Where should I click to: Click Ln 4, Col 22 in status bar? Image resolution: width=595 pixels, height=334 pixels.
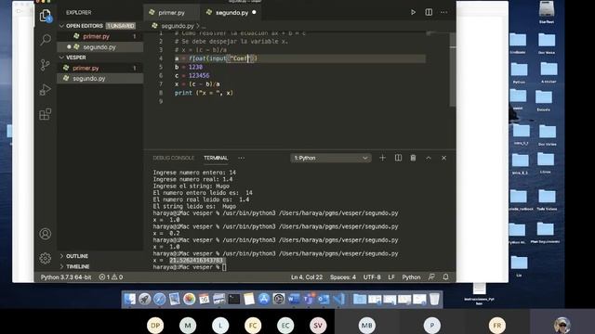[307, 277]
